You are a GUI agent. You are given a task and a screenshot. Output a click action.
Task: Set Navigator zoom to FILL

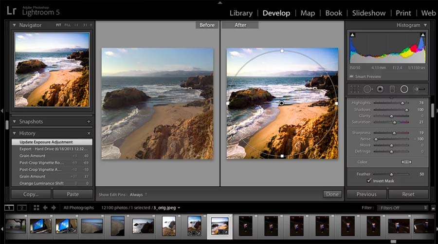tap(68, 25)
